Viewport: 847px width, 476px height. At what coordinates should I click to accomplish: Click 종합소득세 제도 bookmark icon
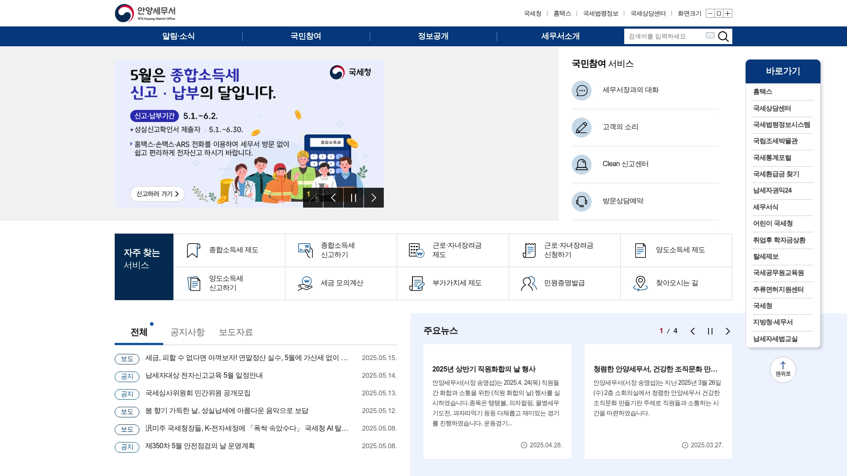pyautogui.click(x=193, y=250)
